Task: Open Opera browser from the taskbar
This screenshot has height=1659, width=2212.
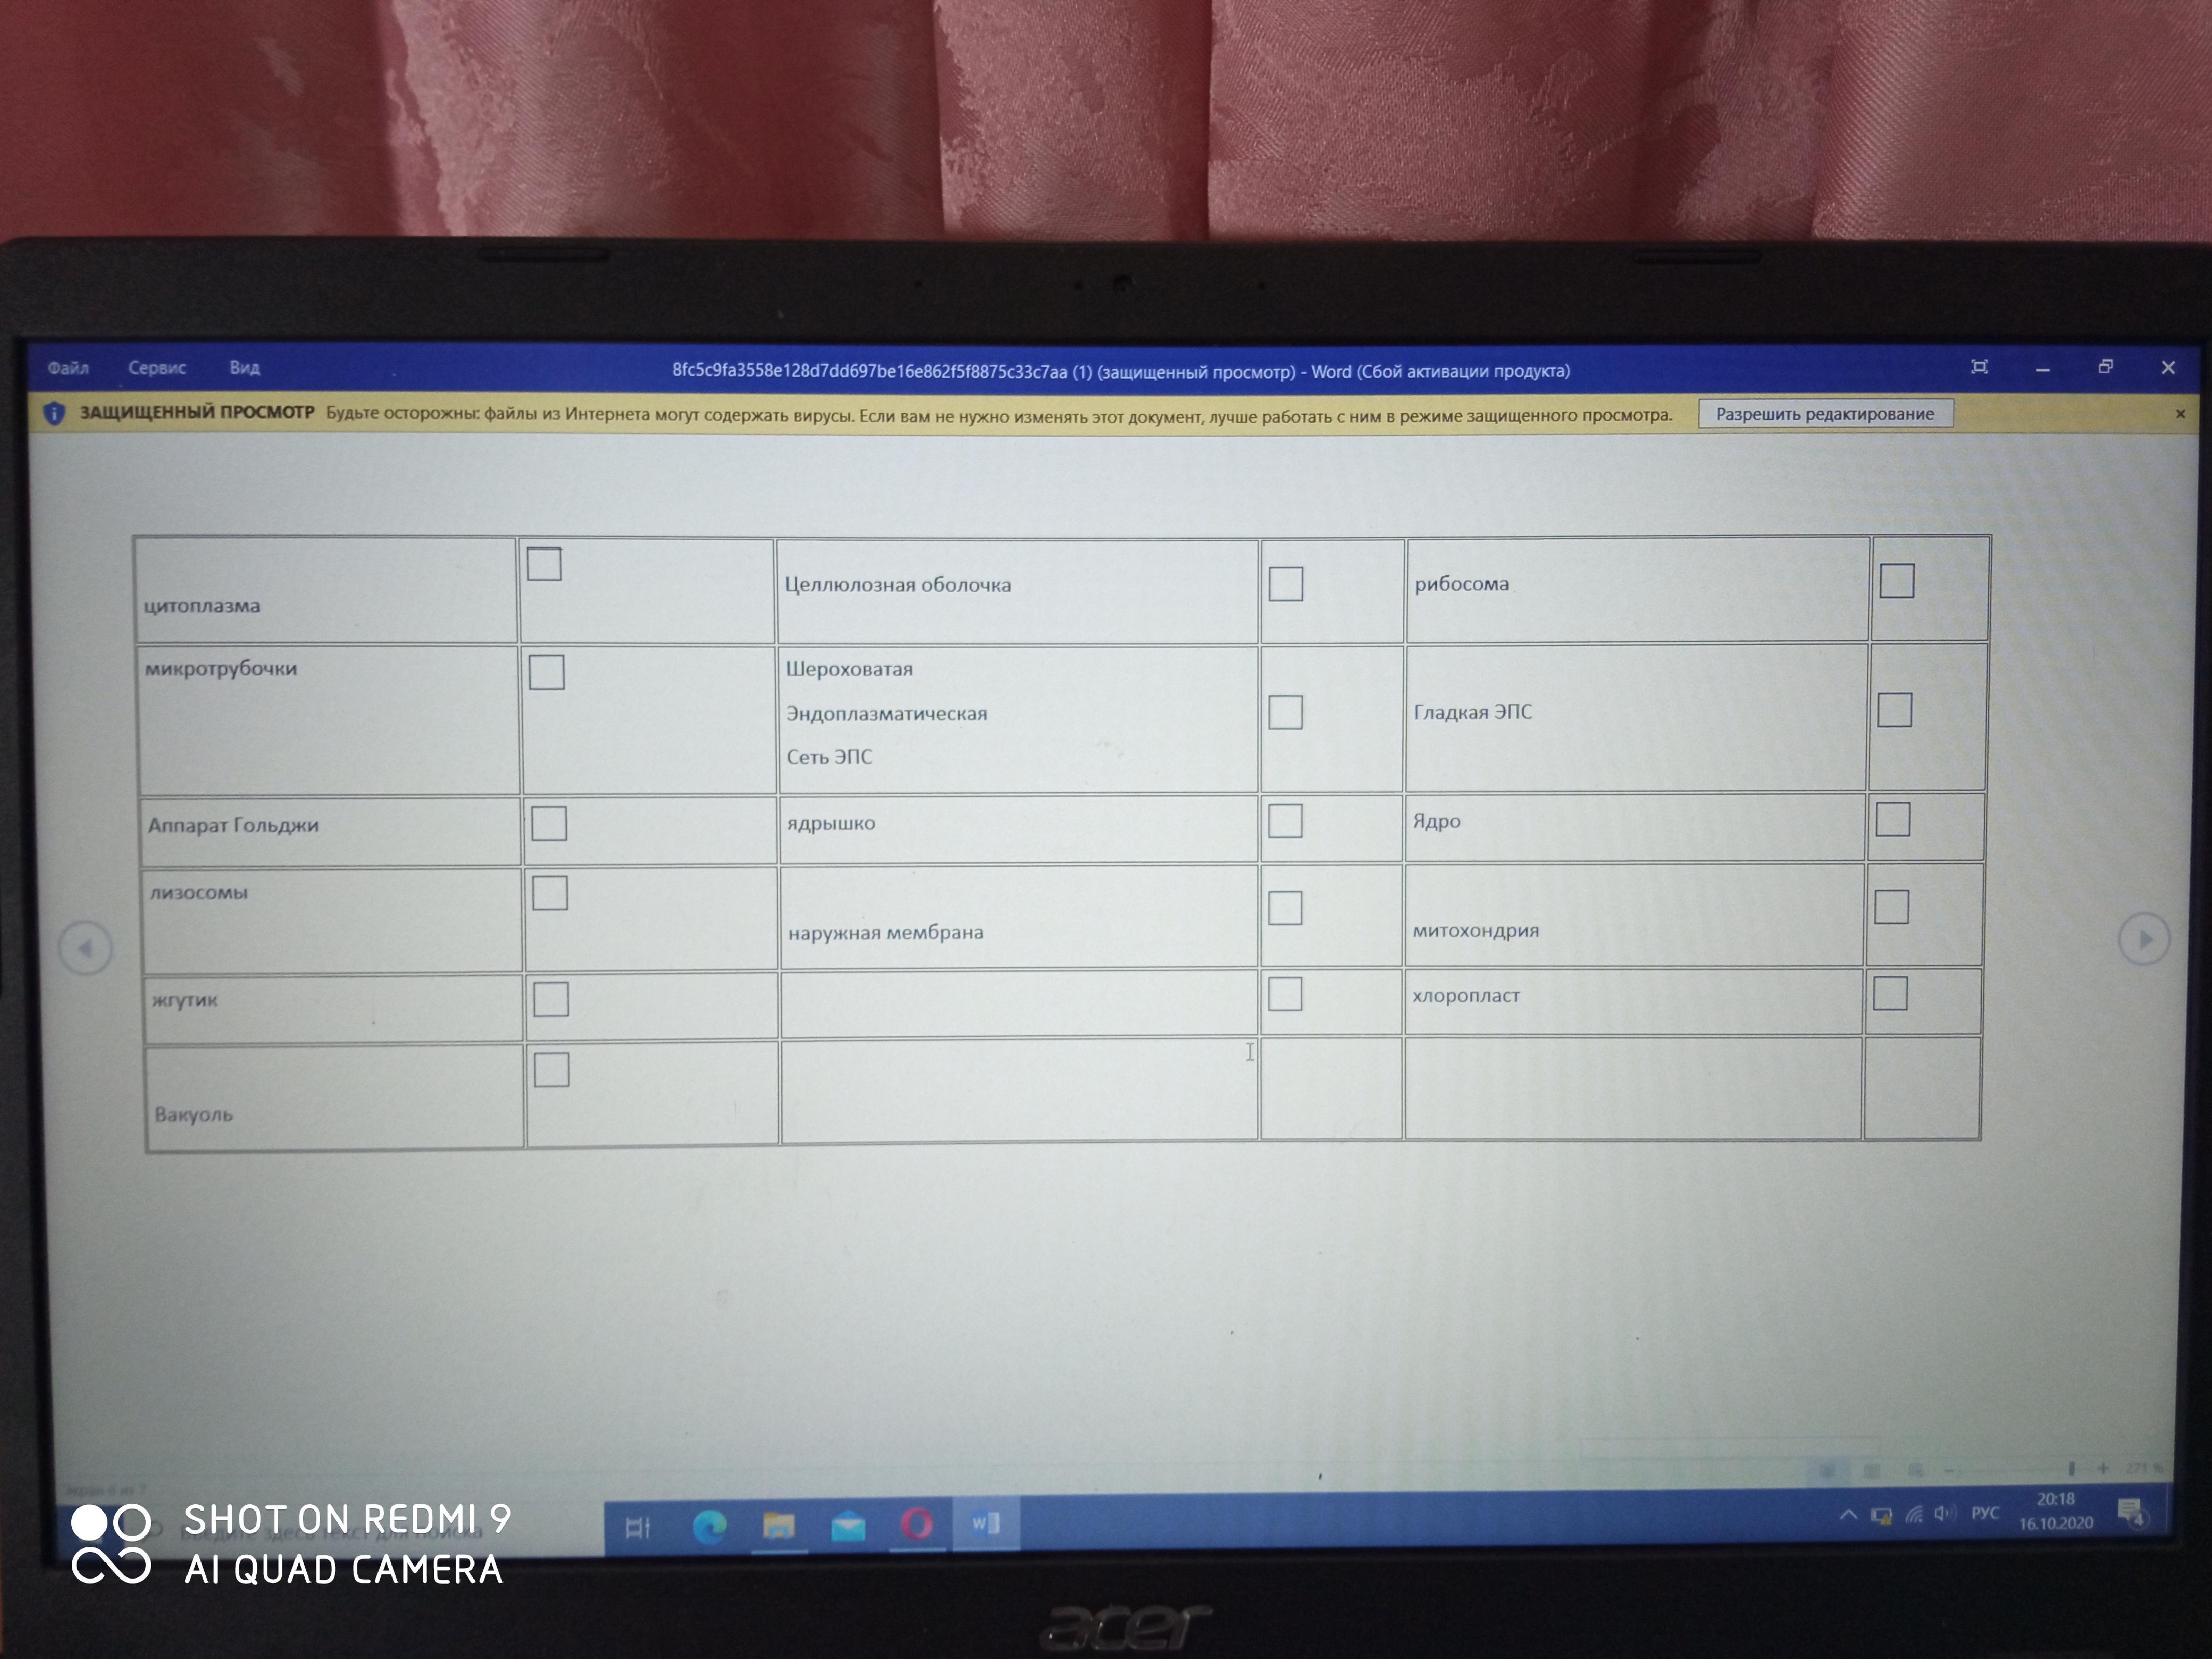Action: 917,1525
